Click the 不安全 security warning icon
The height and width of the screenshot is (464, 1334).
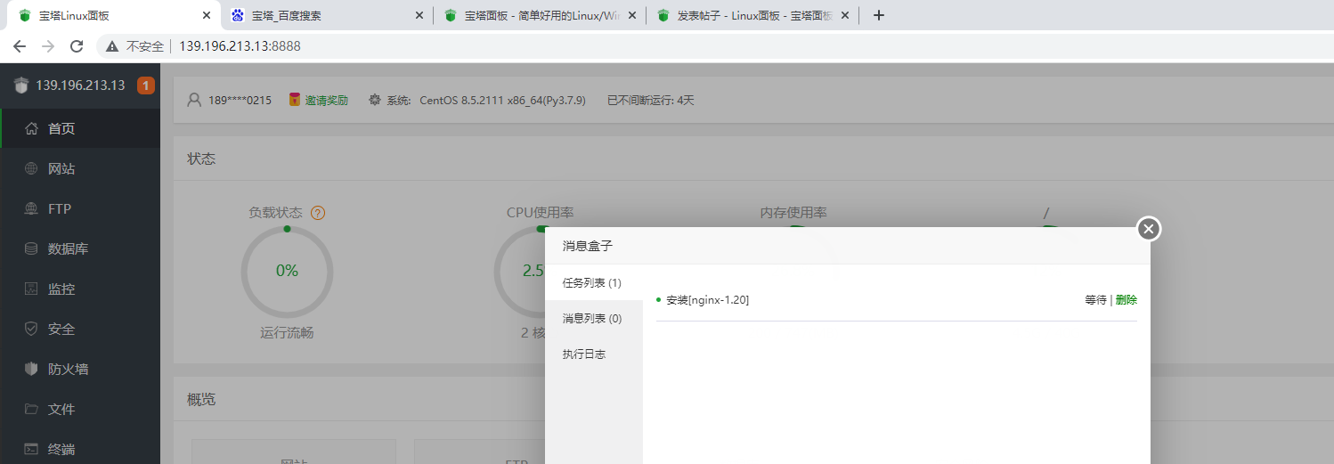click(x=113, y=45)
